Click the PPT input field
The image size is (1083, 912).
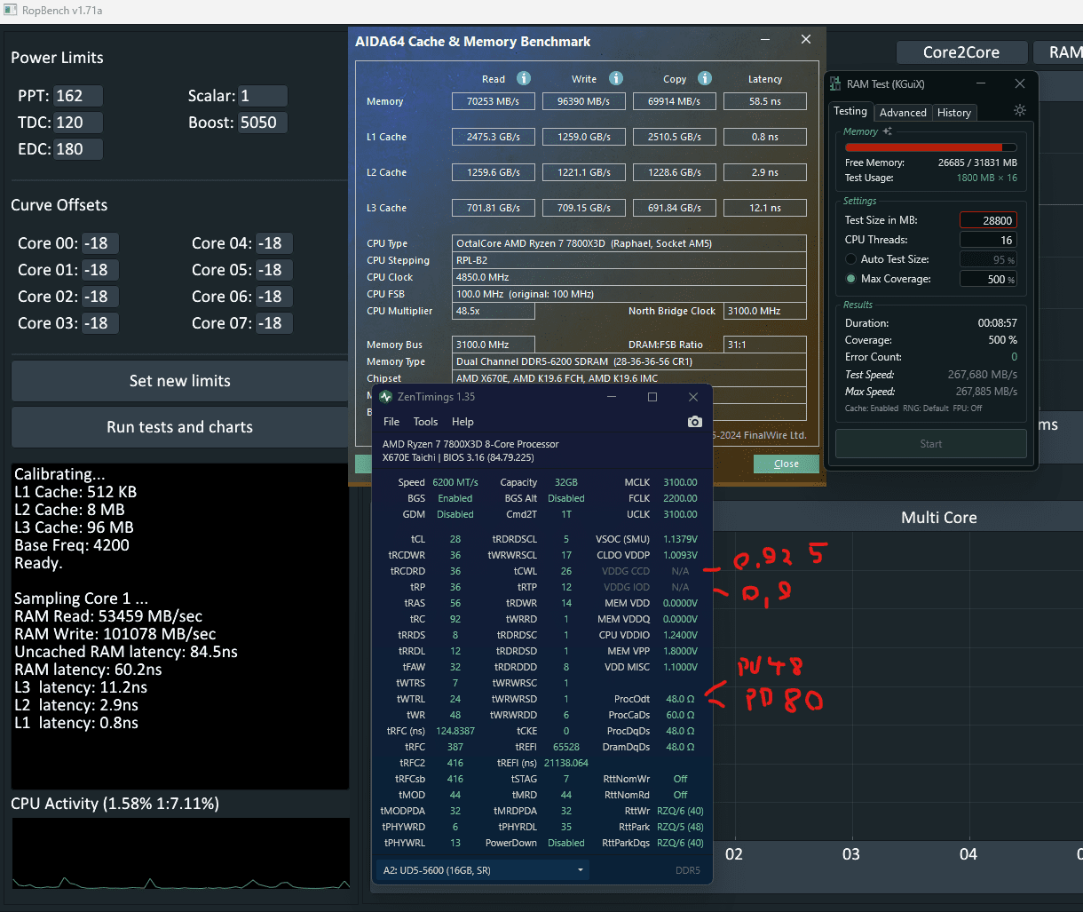click(78, 96)
